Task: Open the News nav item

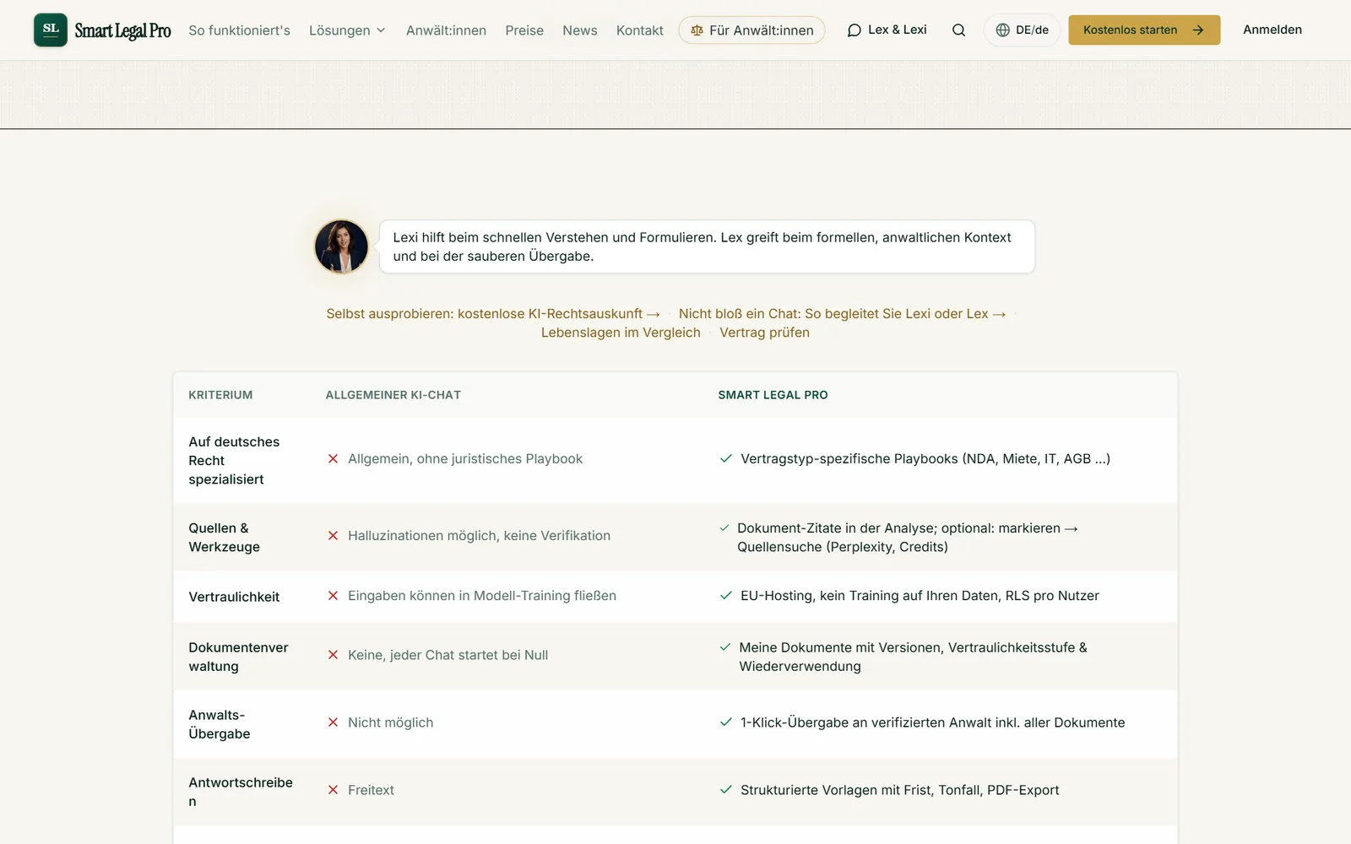Action: (580, 30)
